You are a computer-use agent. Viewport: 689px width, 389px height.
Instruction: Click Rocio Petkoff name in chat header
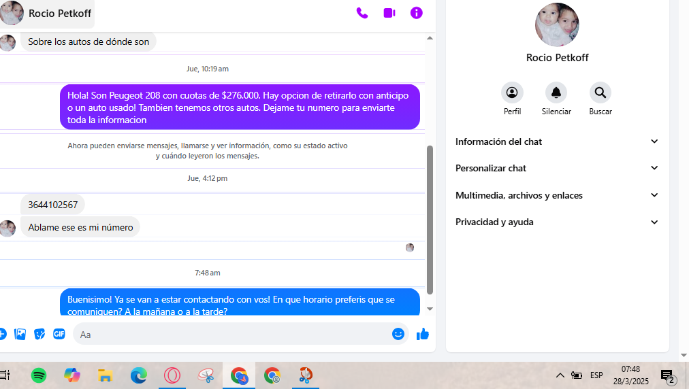click(x=60, y=14)
